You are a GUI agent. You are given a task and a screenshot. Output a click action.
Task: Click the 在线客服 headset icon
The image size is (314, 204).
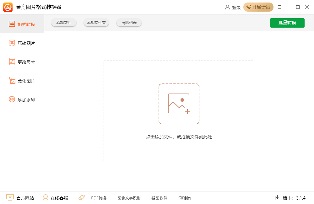click(x=45, y=198)
